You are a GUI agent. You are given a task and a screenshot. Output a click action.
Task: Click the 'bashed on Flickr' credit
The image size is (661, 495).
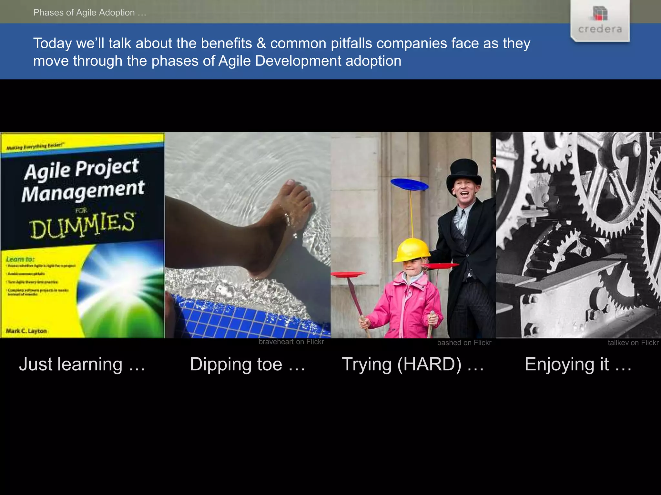(464, 343)
